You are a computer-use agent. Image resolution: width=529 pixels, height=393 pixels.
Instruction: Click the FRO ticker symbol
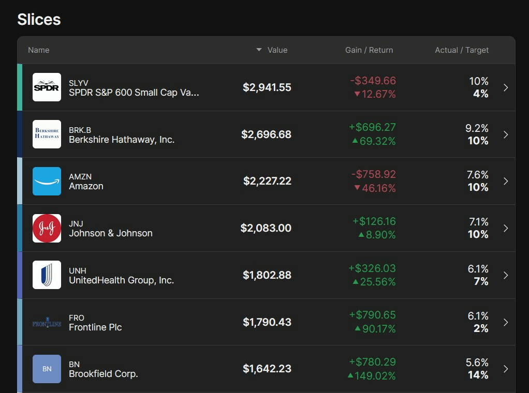pos(77,318)
